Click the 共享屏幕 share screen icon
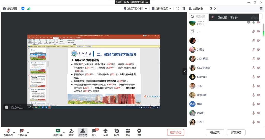This screenshot has width=265, height=140. 58,131
